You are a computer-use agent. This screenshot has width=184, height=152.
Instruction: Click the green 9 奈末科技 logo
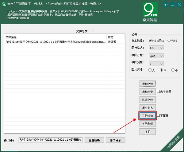[150, 12]
